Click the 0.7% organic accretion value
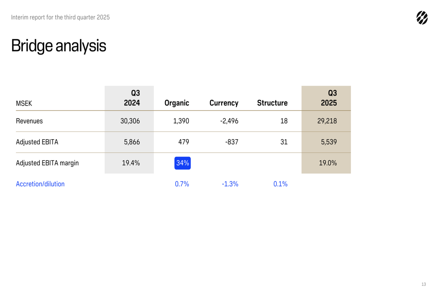 (x=182, y=184)
